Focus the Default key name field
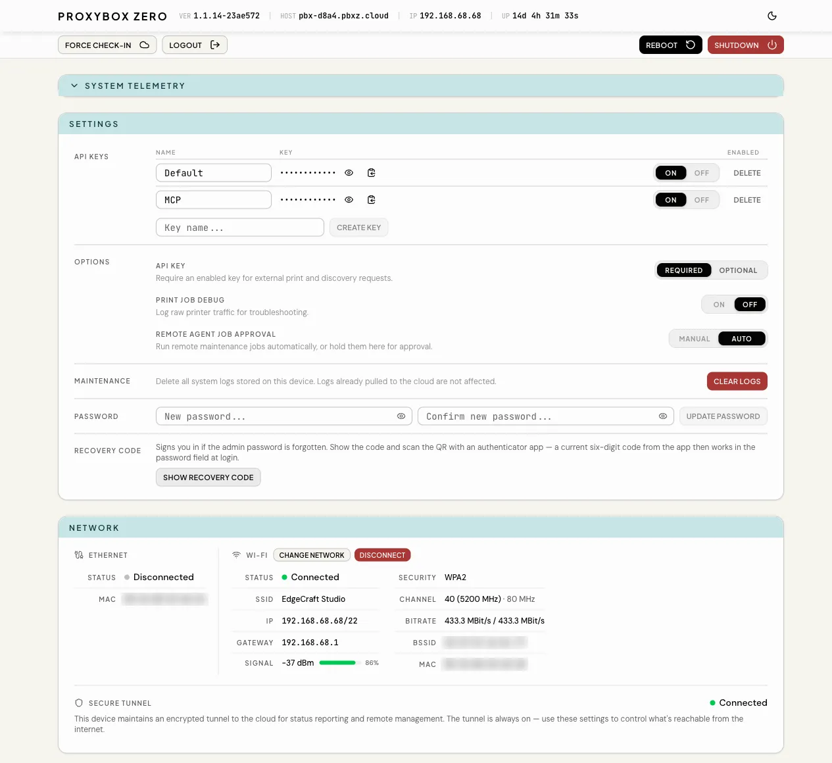This screenshot has width=832, height=763. pyautogui.click(x=214, y=173)
